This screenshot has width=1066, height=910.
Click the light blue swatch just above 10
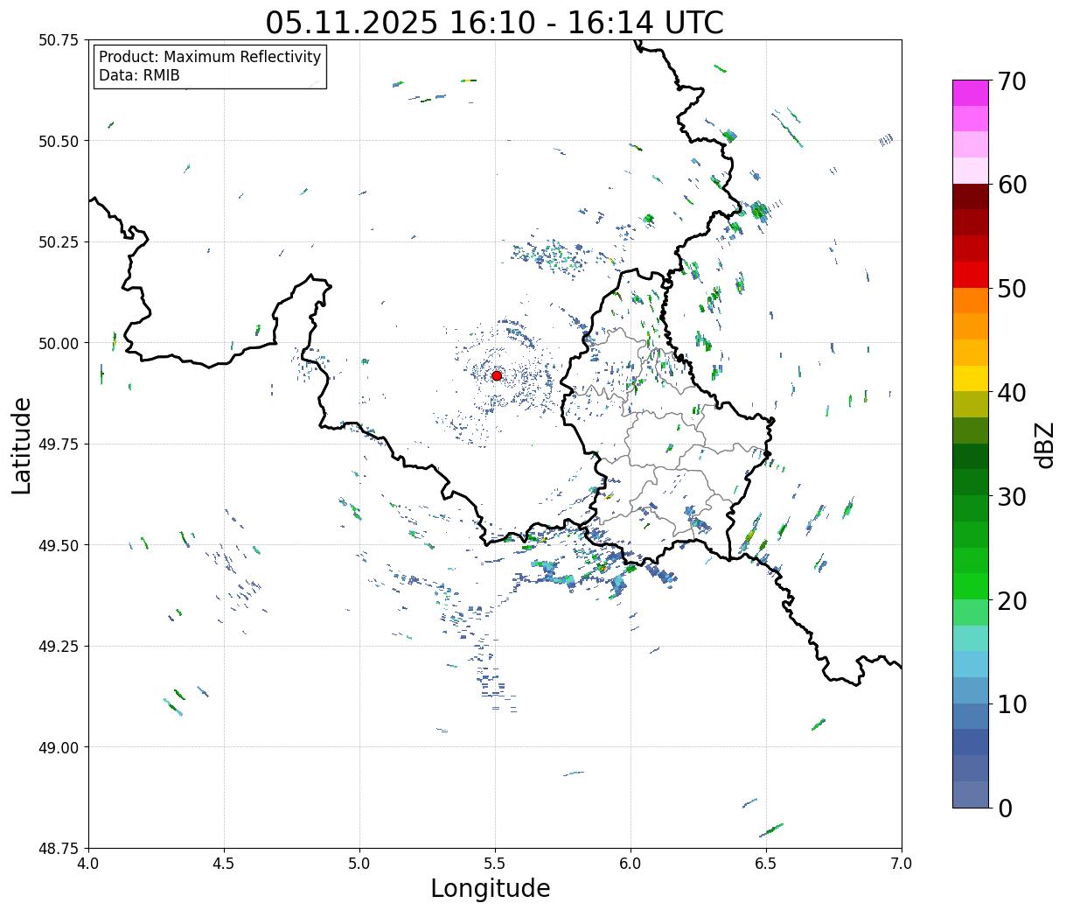click(x=971, y=690)
